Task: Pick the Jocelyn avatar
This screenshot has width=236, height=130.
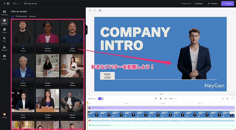Action: tap(48, 71)
